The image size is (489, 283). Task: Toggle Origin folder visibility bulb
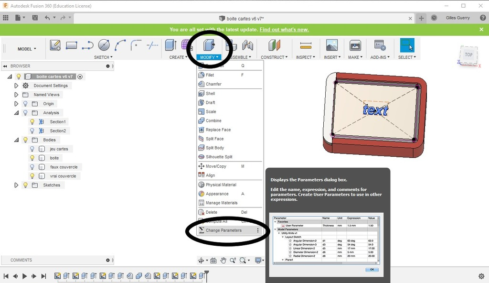[26, 104]
